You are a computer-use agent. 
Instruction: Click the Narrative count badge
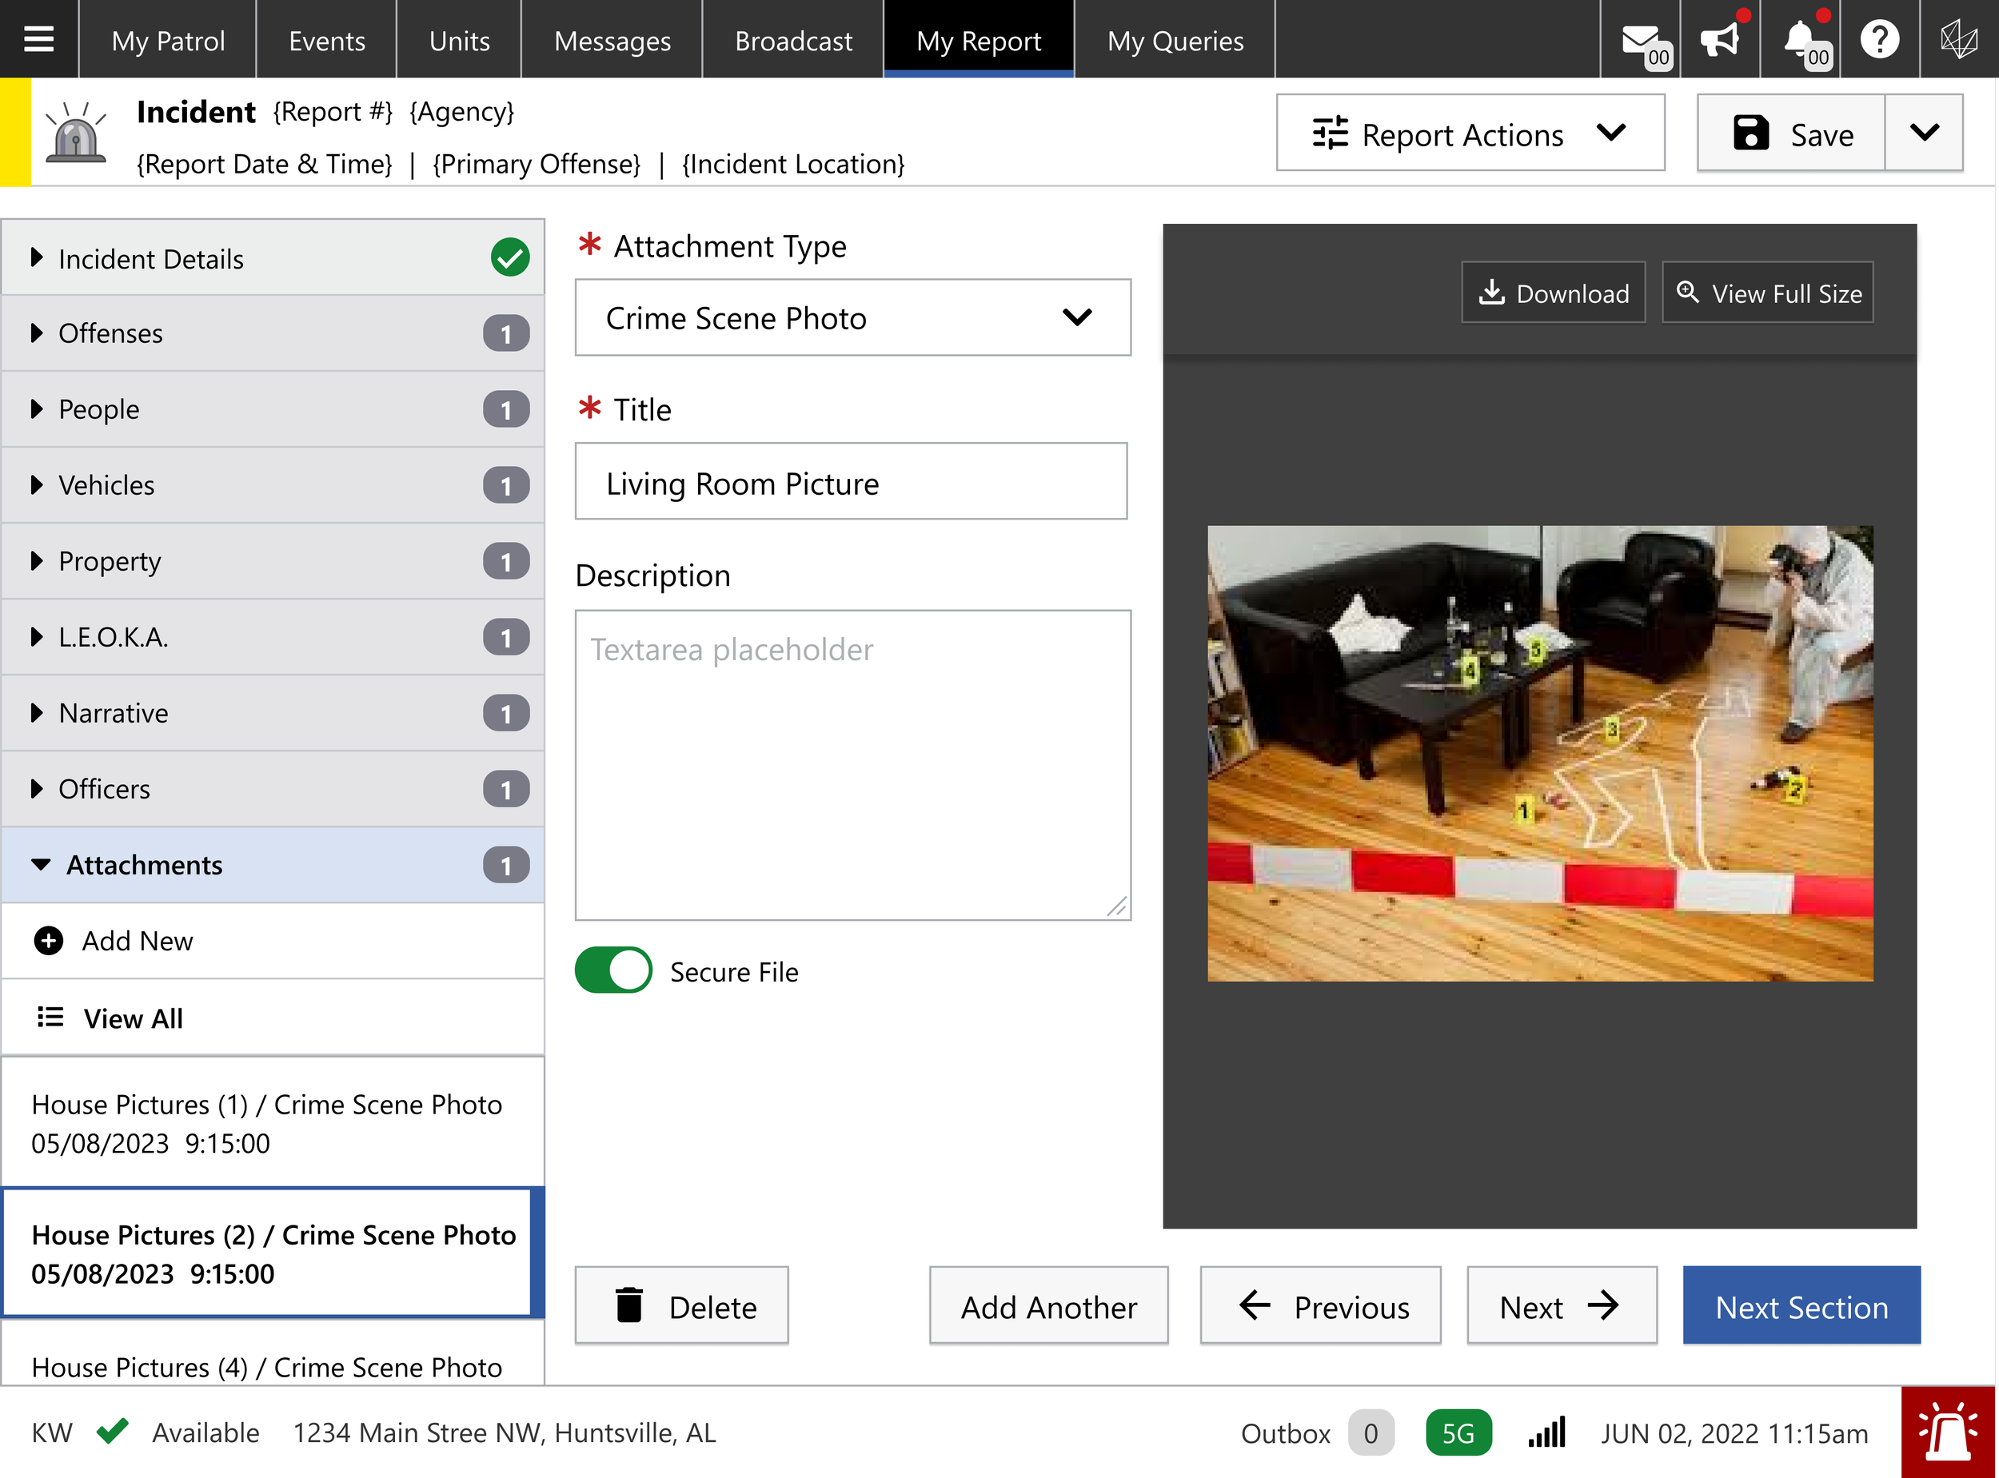pos(506,714)
